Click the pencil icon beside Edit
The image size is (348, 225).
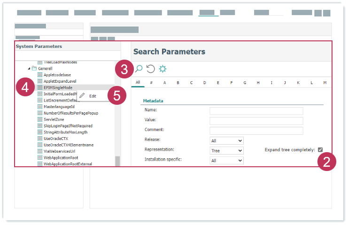82,96
